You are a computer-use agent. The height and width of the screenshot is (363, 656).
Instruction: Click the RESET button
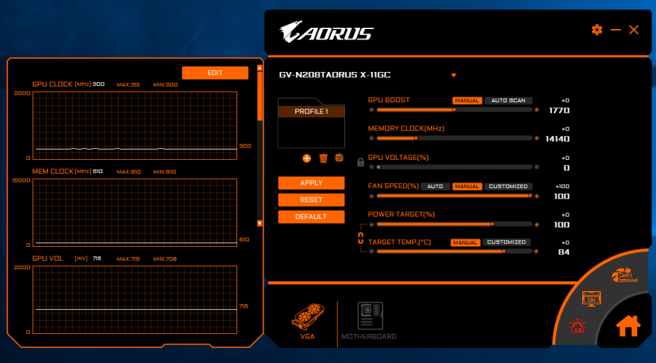pos(311,199)
